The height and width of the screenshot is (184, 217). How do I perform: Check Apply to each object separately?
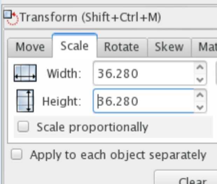[x=16, y=155]
